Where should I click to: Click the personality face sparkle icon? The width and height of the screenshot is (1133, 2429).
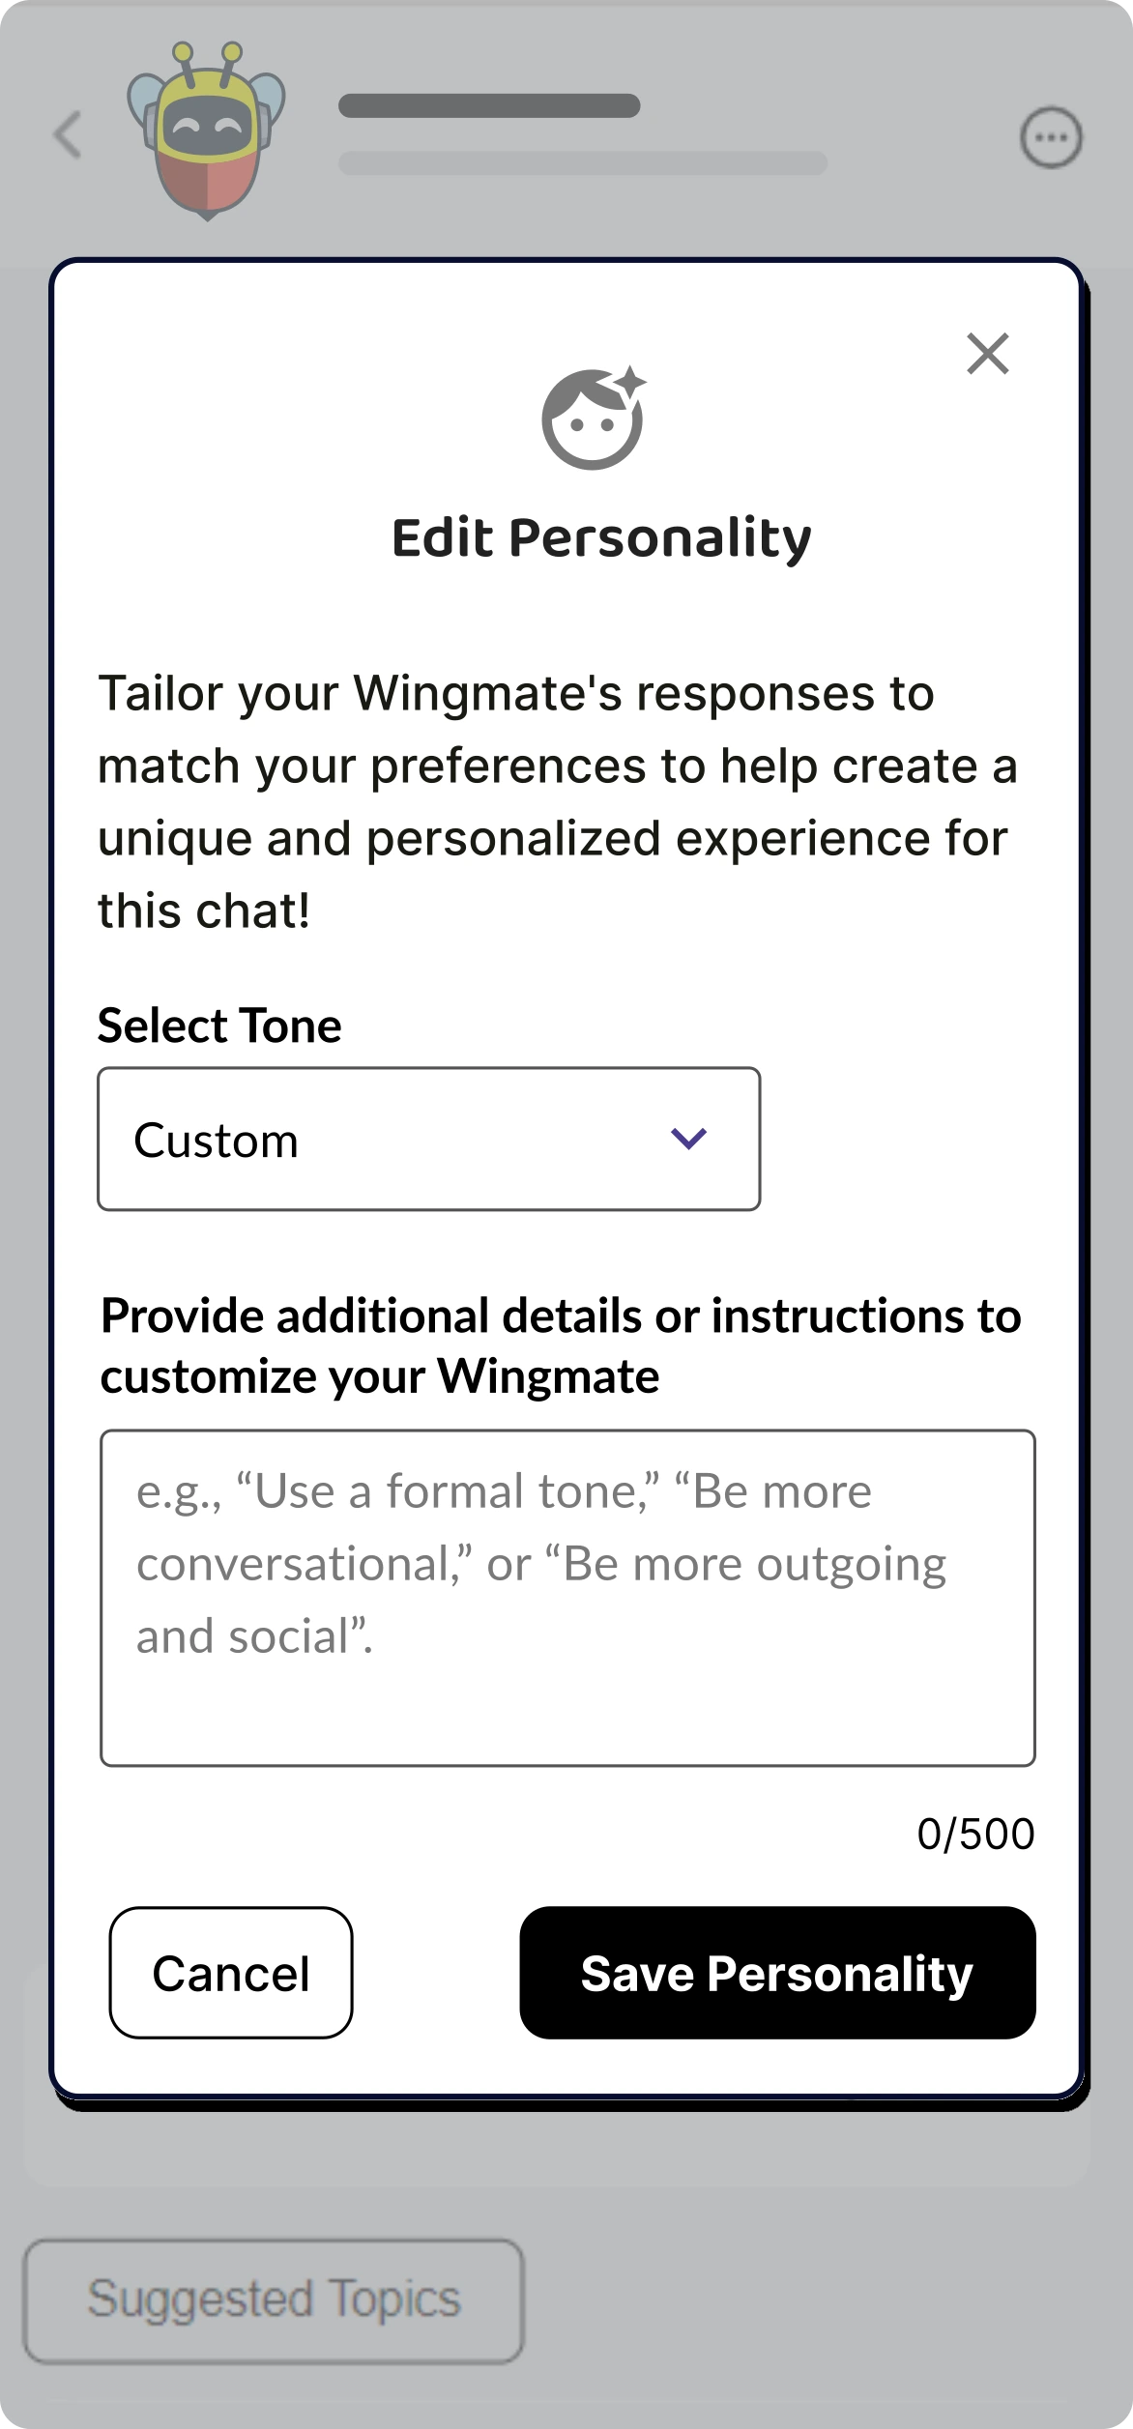point(593,419)
